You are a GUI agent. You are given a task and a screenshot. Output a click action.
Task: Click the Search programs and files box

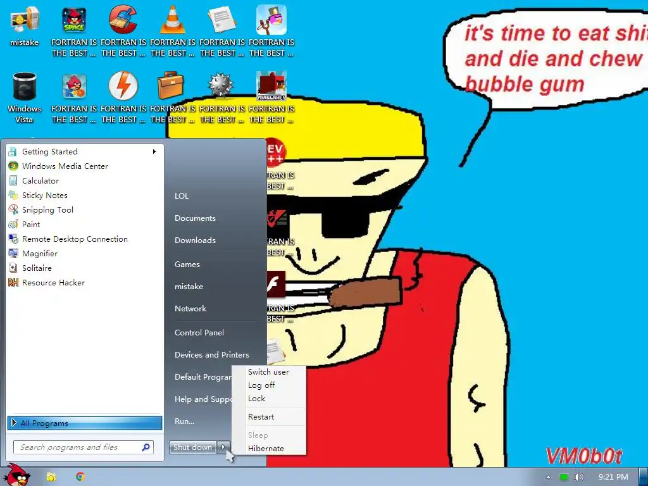click(83, 447)
